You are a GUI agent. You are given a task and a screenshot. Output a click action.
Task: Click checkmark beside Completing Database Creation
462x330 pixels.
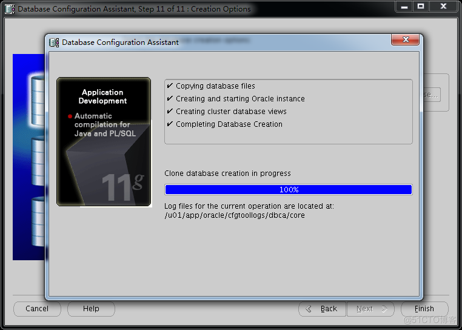click(170, 124)
